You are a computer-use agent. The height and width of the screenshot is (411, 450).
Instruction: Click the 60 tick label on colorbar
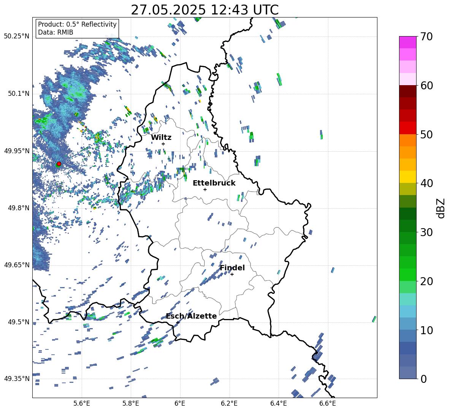click(x=427, y=86)
